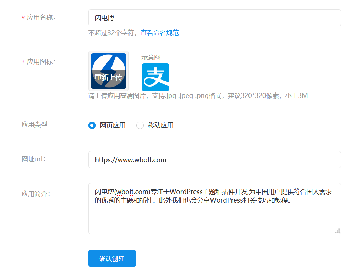
Task: Open the 查看命名规范 link
Action: click(x=159, y=33)
